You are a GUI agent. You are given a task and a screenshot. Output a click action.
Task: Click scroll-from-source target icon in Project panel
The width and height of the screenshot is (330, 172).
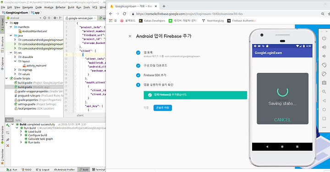(44, 18)
